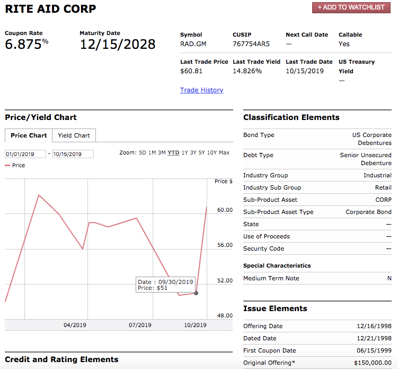The height and width of the screenshot is (369, 398).
Task: Click the 60.00 price axis label
Action: 225,210
